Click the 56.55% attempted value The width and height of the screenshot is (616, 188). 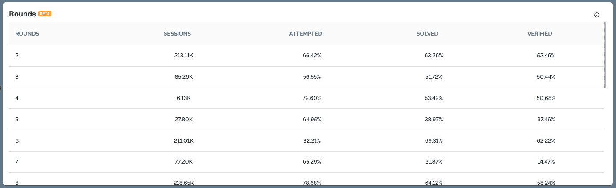[x=312, y=77]
